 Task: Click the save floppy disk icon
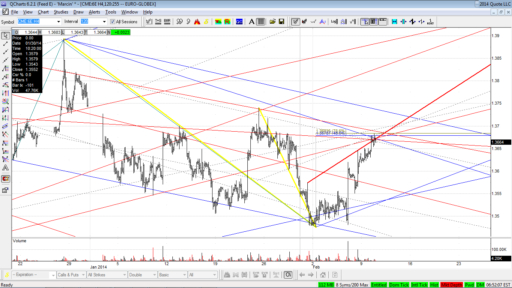click(281, 21)
